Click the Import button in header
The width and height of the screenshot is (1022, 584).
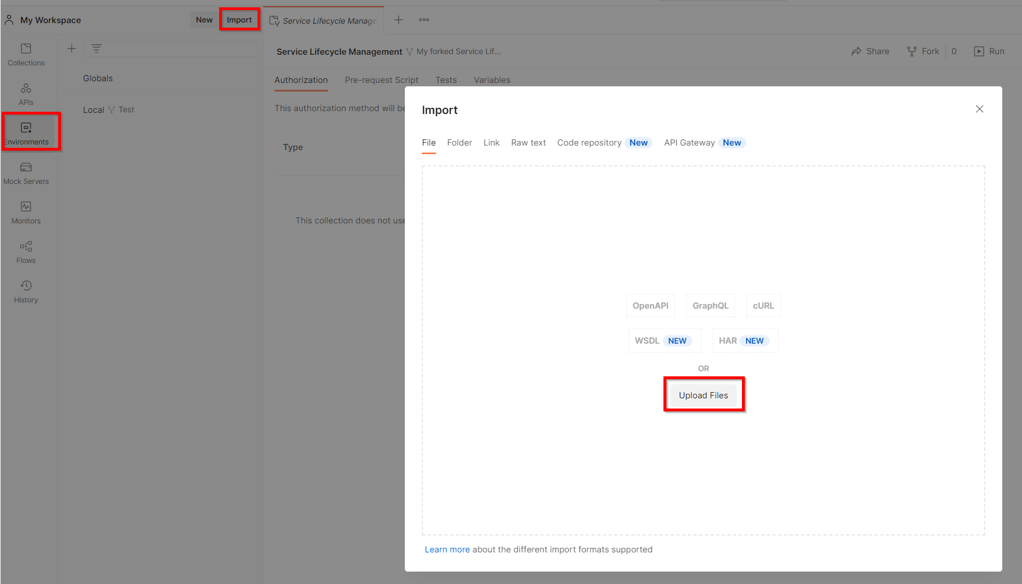[x=239, y=20]
